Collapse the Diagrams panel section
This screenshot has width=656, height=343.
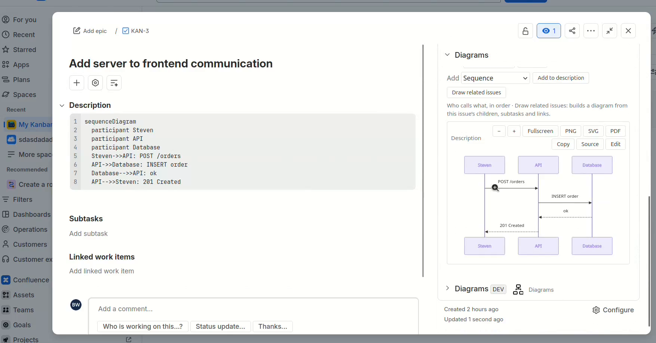click(x=447, y=55)
